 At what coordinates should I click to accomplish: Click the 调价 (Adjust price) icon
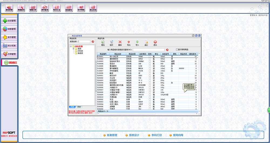(x=146, y=42)
